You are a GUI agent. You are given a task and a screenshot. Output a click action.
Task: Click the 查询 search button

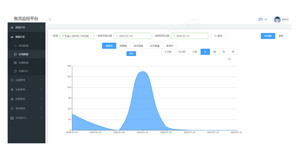(218, 36)
